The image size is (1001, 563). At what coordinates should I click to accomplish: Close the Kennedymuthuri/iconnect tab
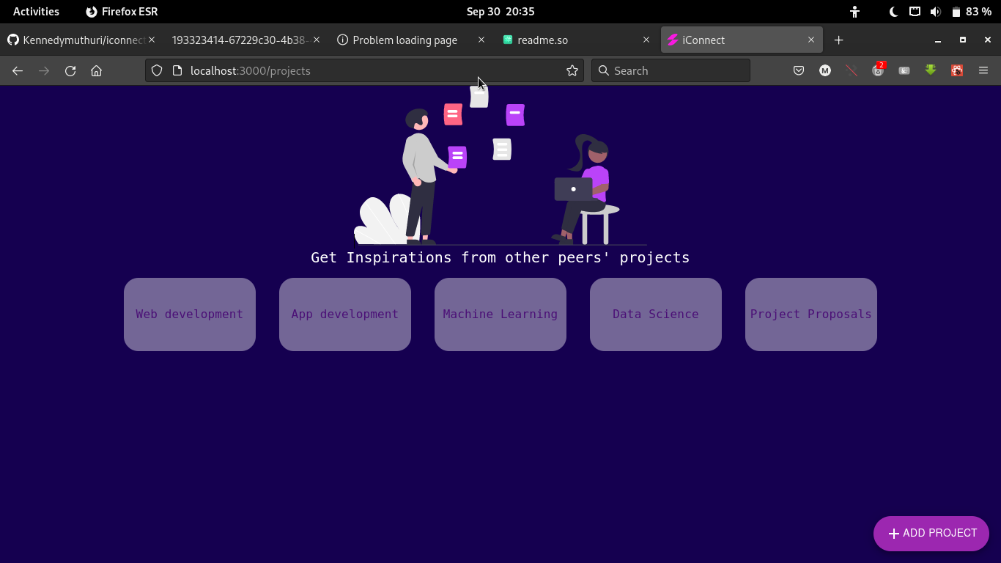152,40
